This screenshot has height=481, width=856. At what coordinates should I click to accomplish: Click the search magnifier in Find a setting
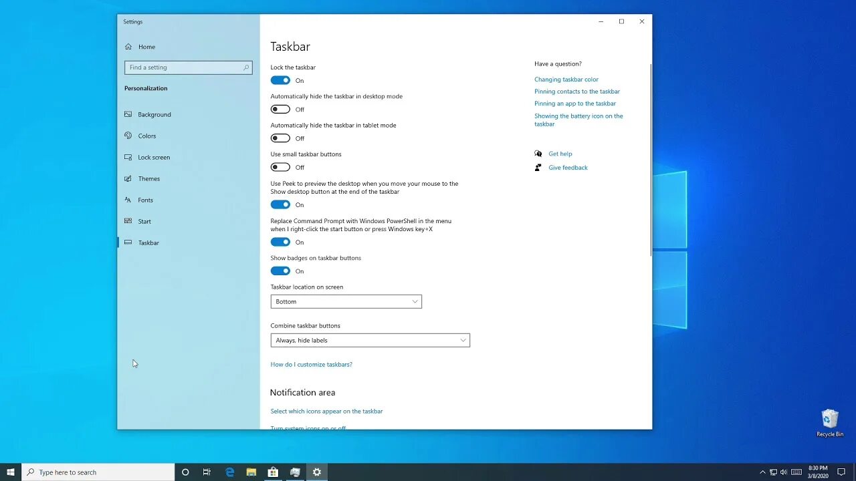coord(246,67)
